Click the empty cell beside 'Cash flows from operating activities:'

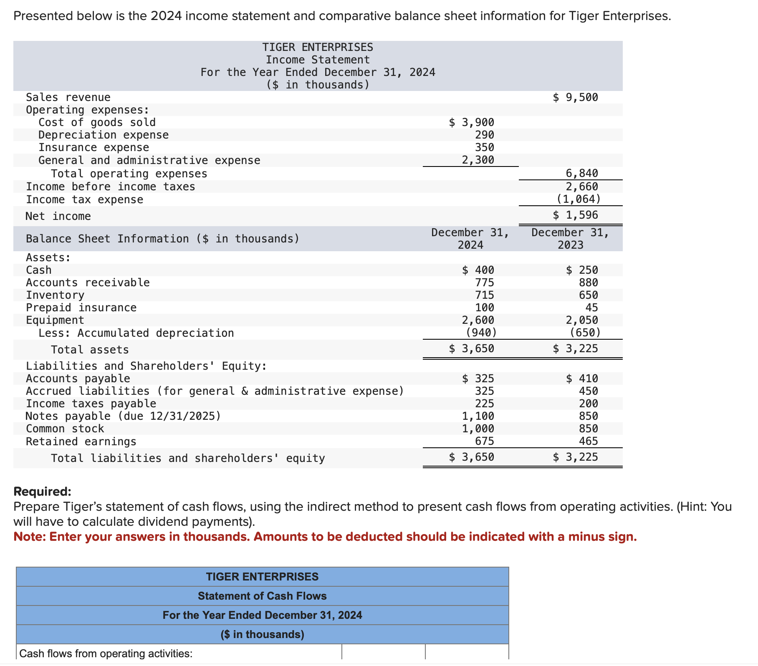[384, 653]
